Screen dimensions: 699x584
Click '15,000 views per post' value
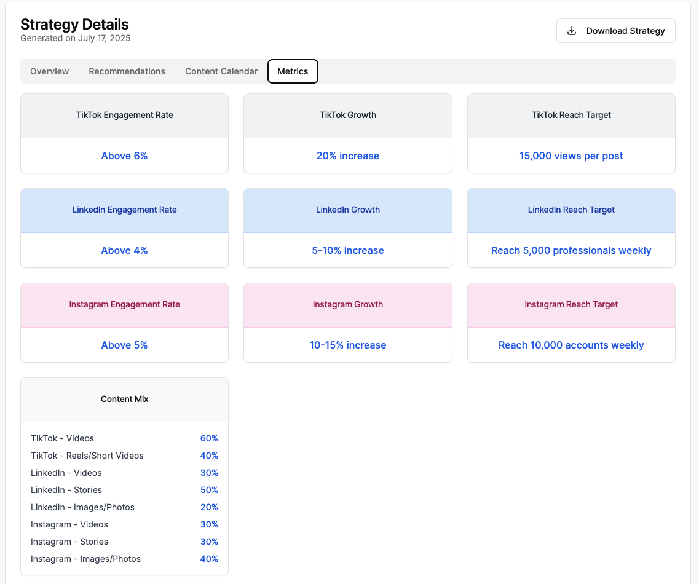click(x=571, y=156)
